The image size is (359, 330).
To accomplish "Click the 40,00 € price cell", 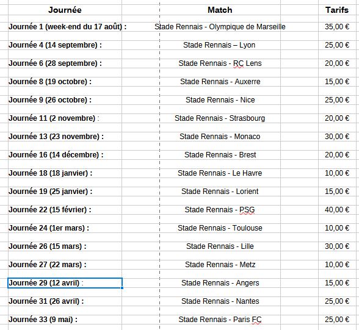I will click(337, 210).
